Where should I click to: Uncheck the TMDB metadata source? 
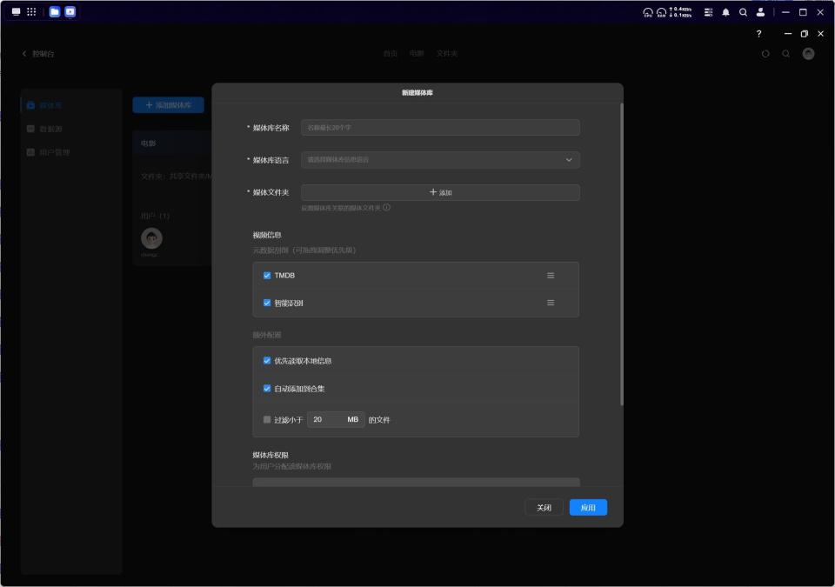(x=267, y=276)
